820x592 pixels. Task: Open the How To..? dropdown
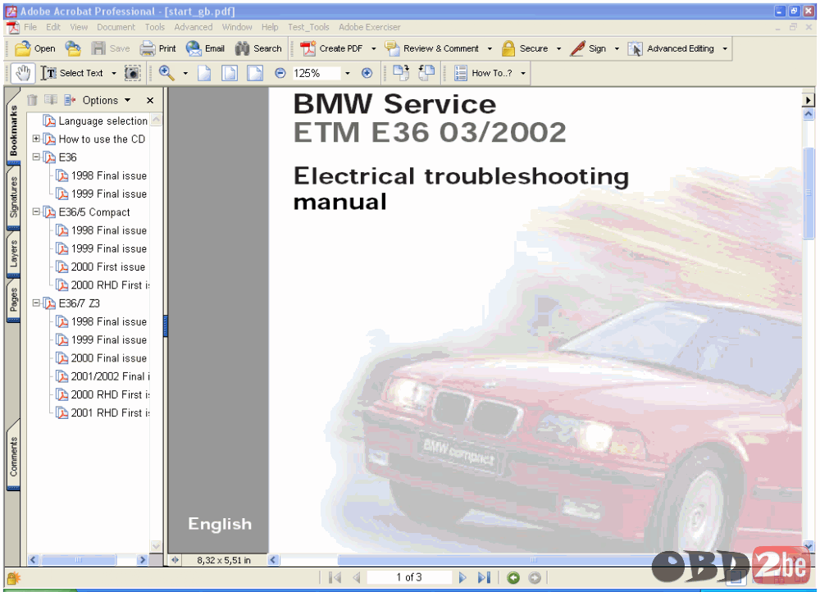click(523, 73)
